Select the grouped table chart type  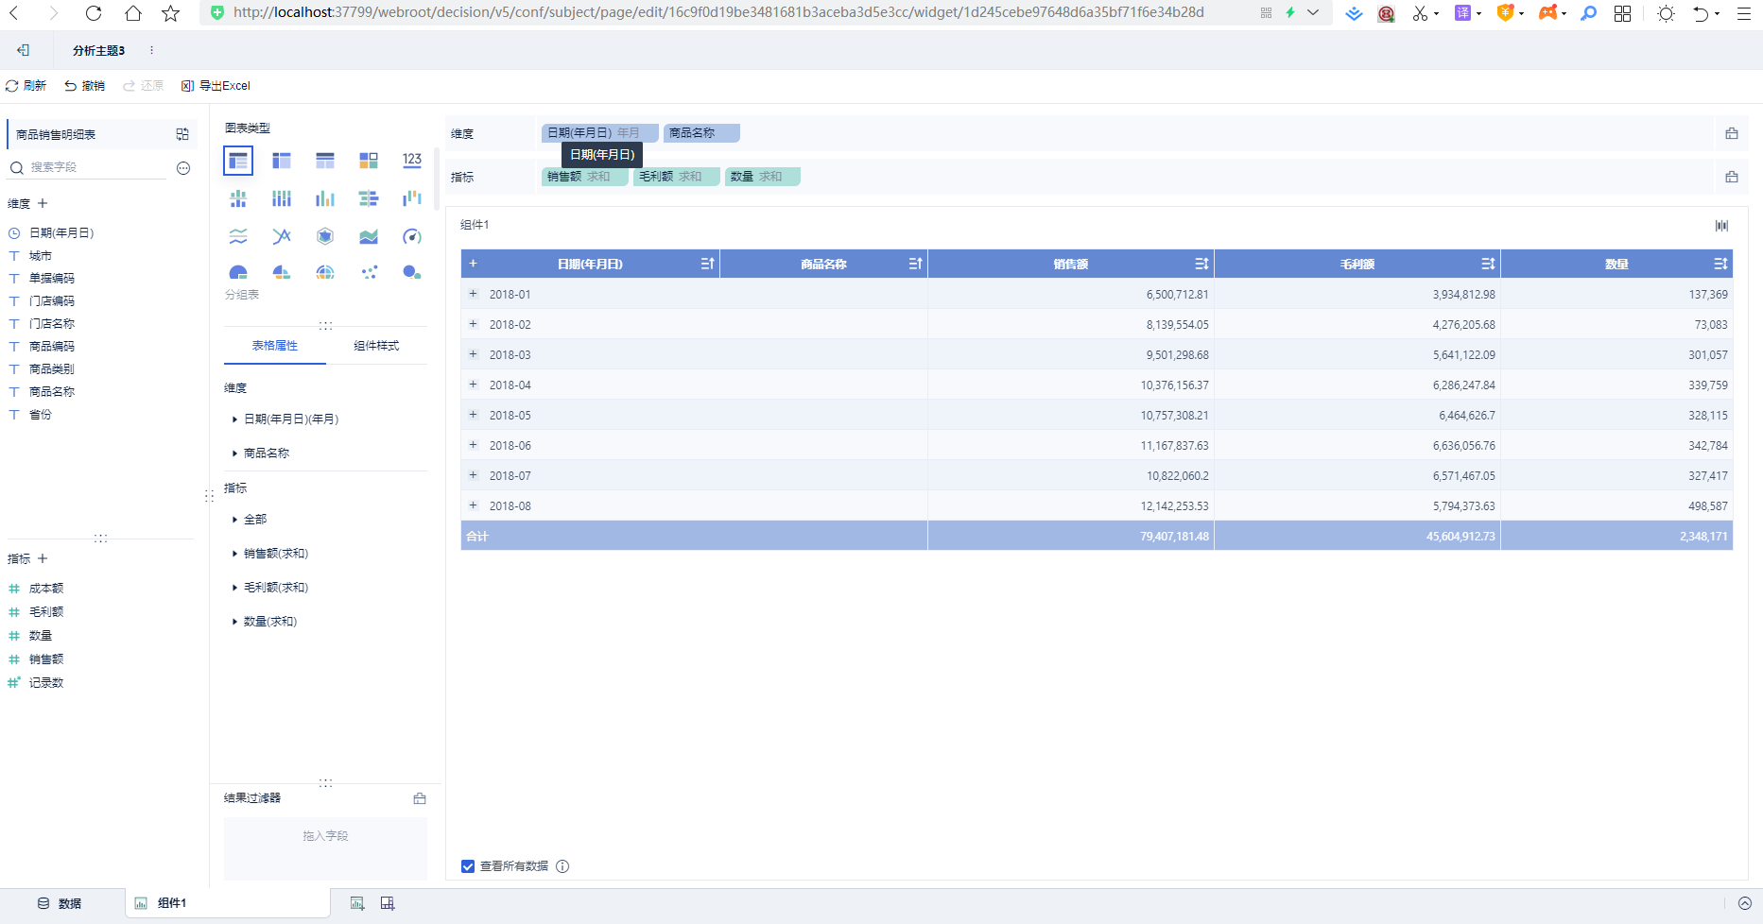(x=238, y=161)
